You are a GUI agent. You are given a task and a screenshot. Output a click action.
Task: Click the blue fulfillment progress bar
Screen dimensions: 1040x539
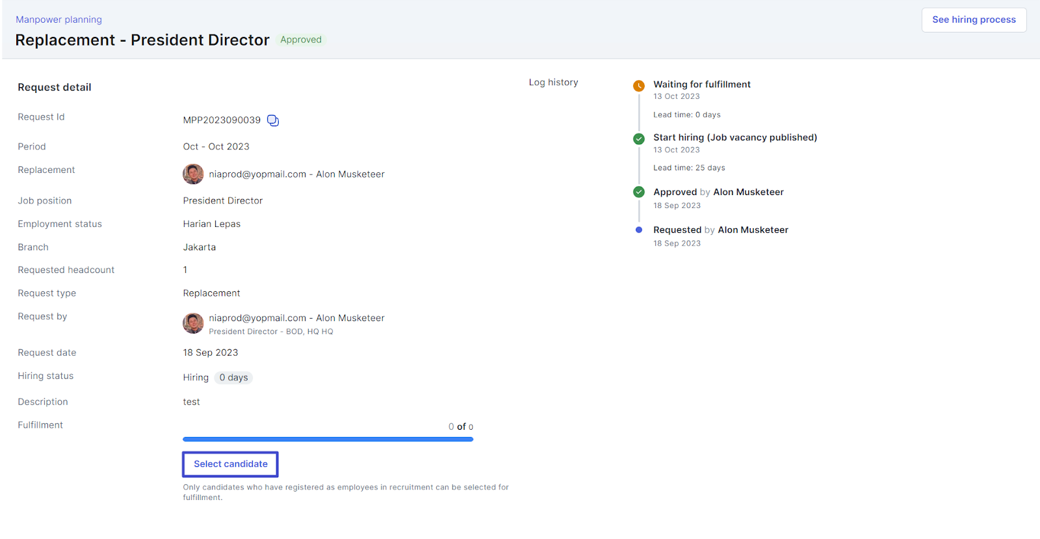(328, 440)
